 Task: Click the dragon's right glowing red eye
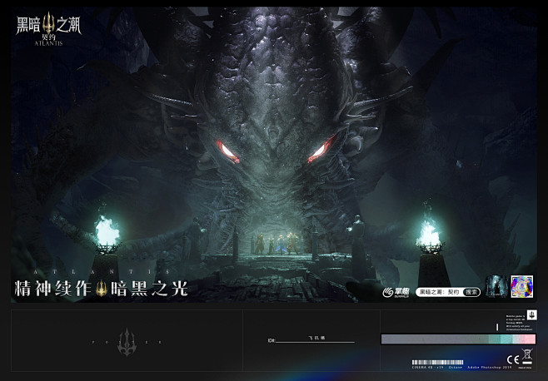point(321,151)
